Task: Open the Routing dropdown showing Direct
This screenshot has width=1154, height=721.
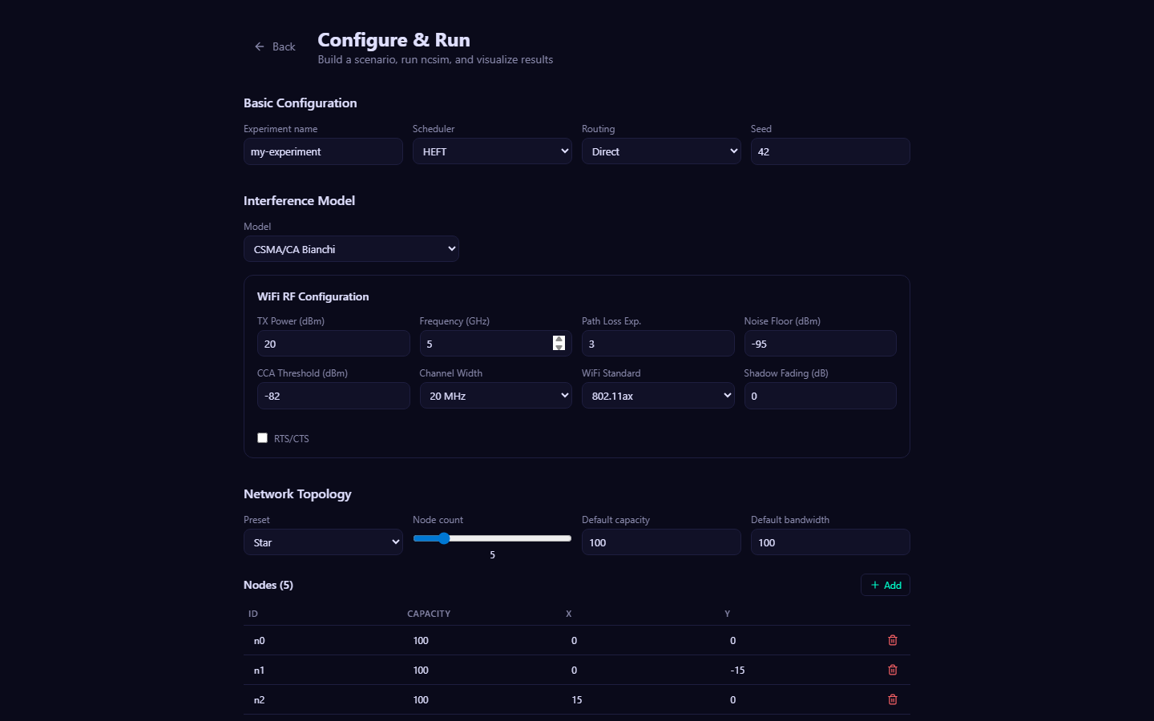Action: tap(660, 151)
